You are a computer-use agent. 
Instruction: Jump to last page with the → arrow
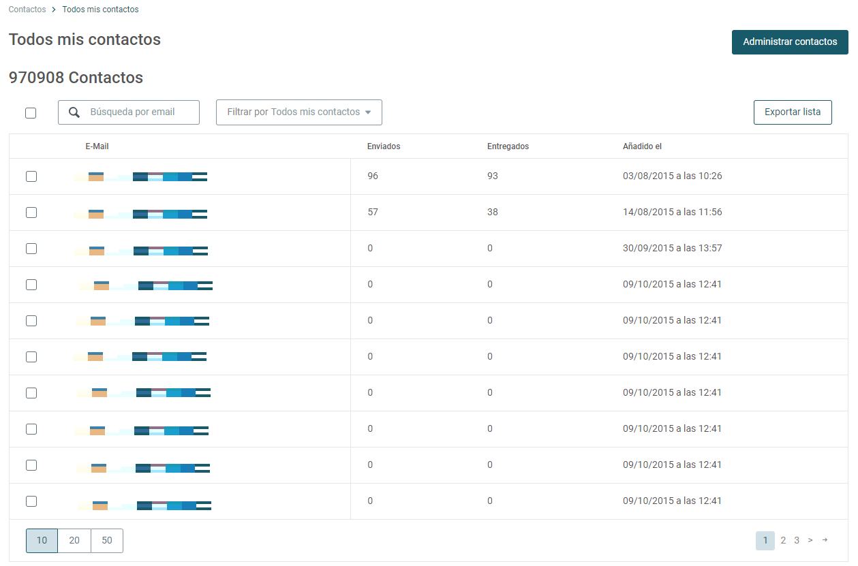tap(825, 540)
